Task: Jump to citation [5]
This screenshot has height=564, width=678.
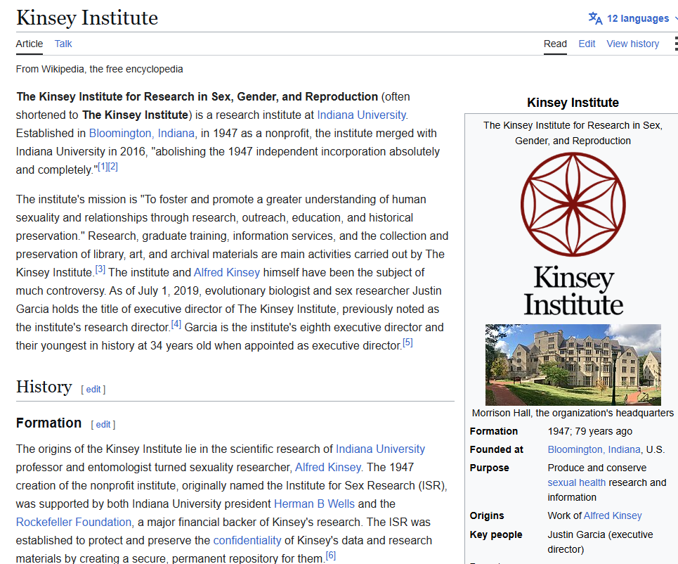Action: (408, 342)
